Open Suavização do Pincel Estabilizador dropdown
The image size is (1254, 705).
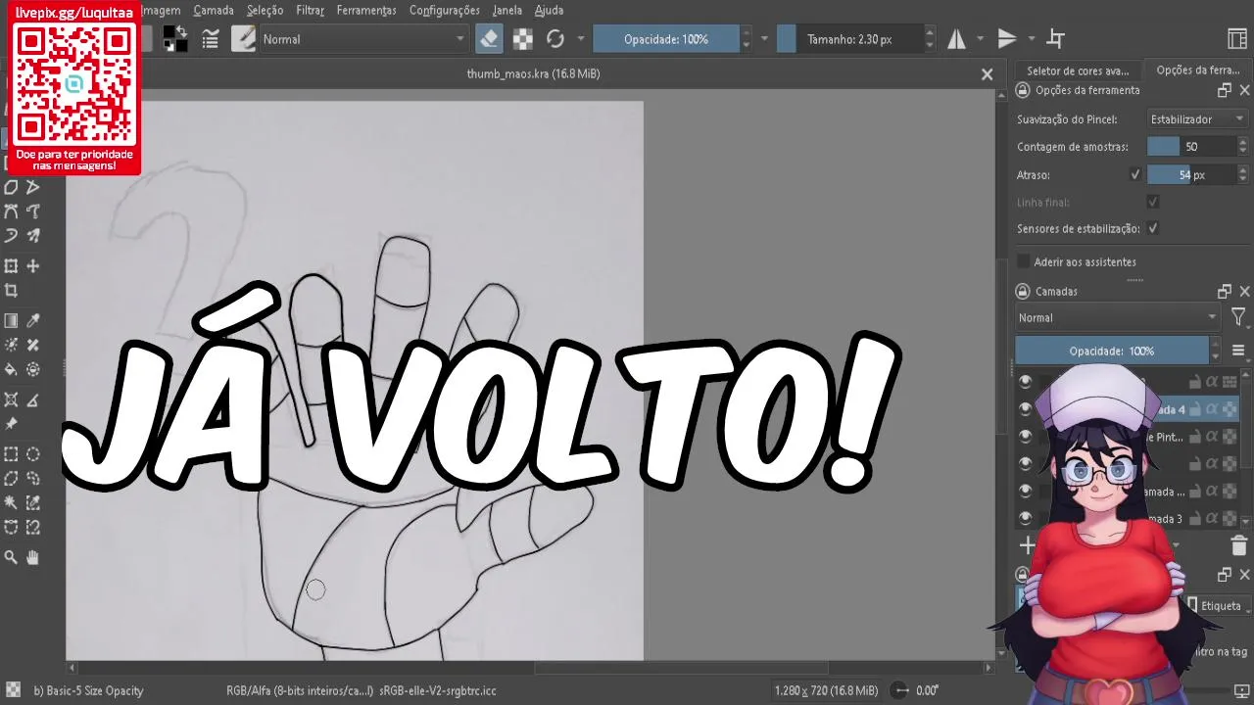click(x=1197, y=119)
